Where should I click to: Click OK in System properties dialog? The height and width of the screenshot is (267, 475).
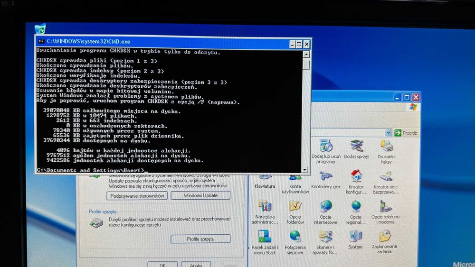click(x=162, y=264)
